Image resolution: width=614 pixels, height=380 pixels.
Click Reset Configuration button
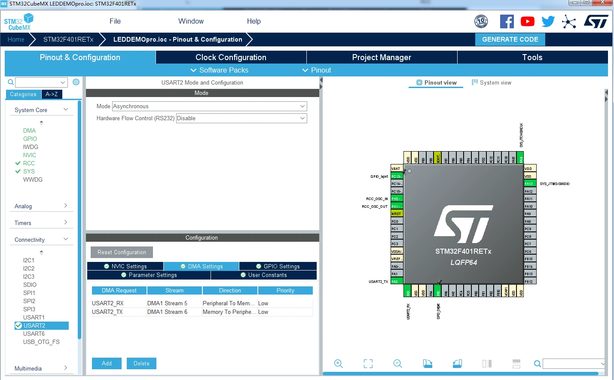pyautogui.click(x=122, y=252)
